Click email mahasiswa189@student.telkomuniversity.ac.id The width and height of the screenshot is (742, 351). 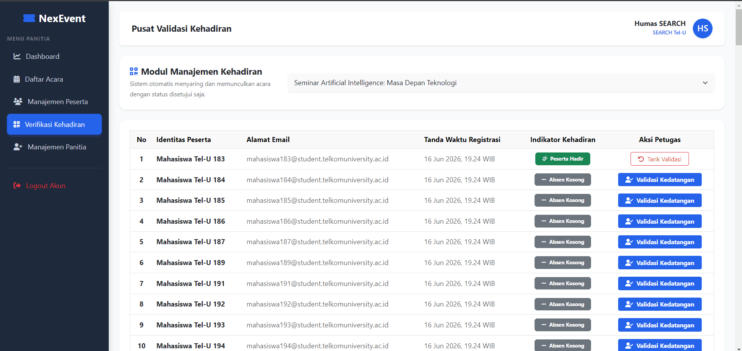click(317, 263)
